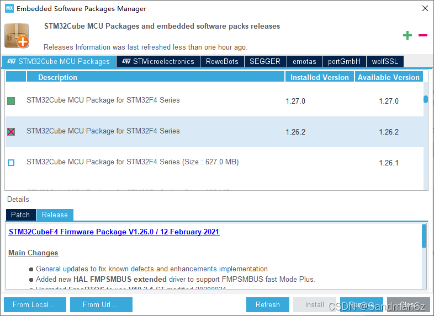434x316 pixels.
Task: Click available version cell 1.26.1
Action: point(389,163)
